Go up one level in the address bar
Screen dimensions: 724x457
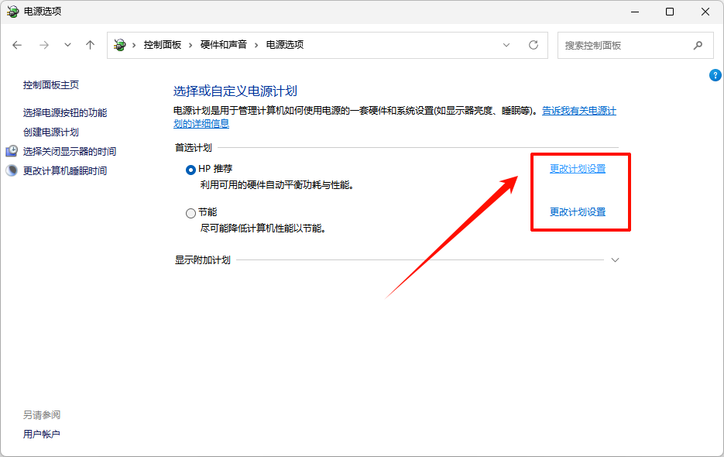90,45
